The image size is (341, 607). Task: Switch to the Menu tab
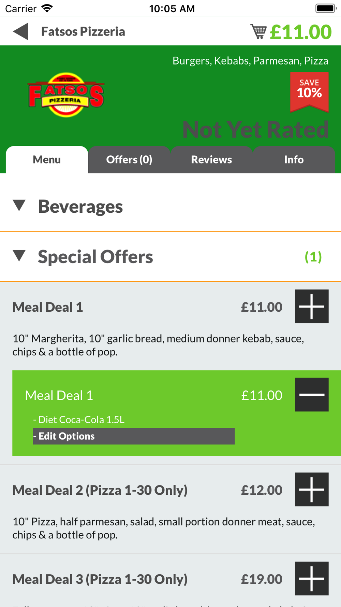[47, 159]
